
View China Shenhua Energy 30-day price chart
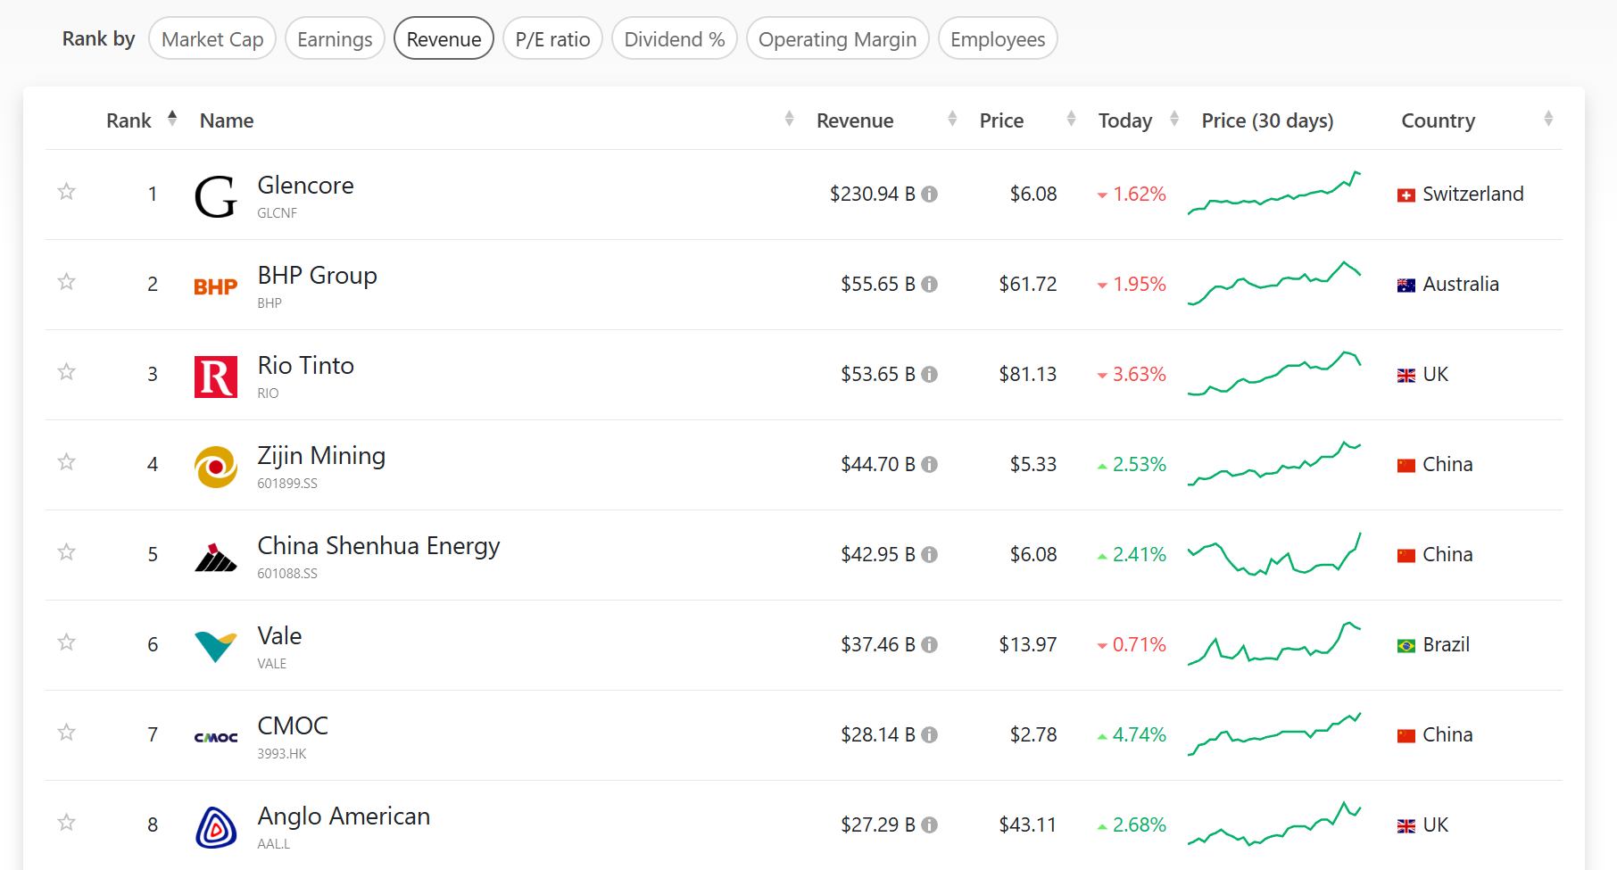[1274, 554]
